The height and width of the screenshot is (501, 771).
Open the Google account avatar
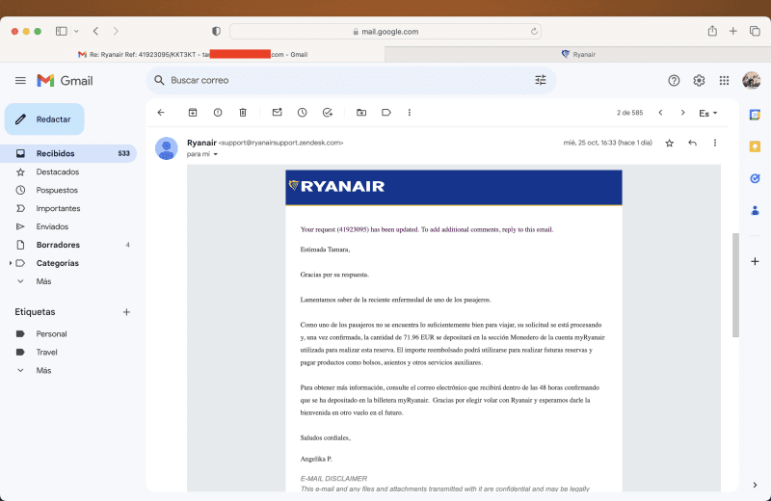(752, 80)
